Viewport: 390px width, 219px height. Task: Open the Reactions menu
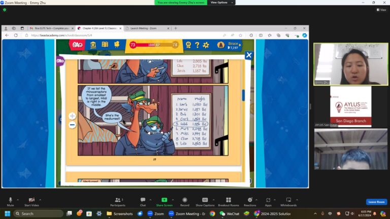point(250,202)
